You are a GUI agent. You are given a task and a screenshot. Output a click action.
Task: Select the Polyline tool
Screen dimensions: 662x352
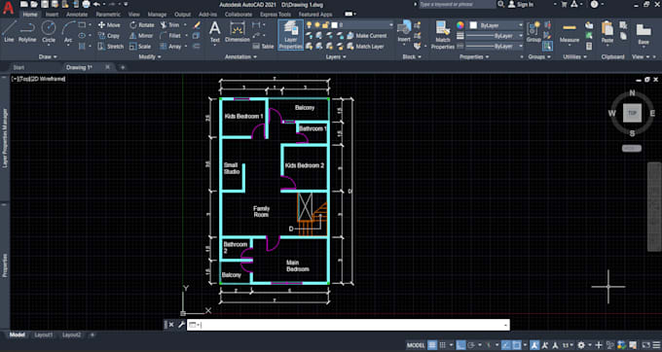coord(27,31)
